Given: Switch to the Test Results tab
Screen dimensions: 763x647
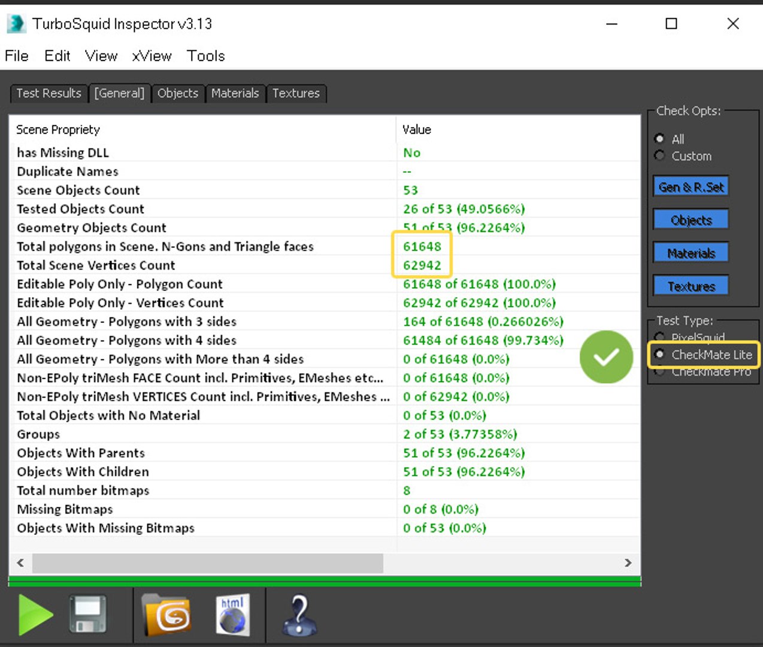Looking at the screenshot, I should (x=49, y=93).
